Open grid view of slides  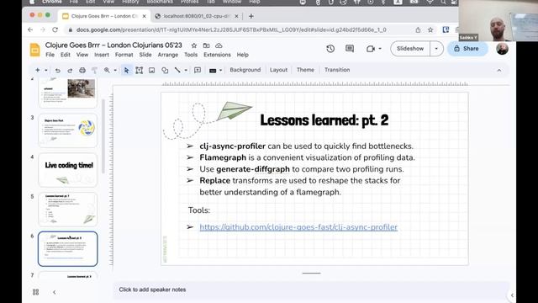pyautogui.click(x=35, y=292)
